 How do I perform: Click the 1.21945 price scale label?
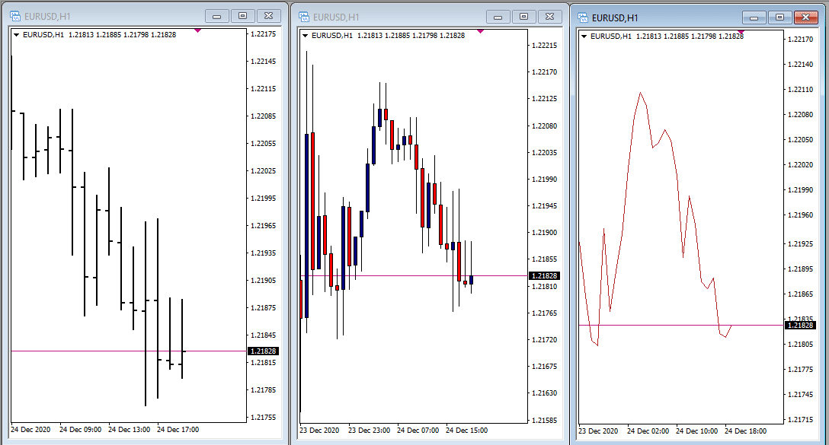coord(545,206)
